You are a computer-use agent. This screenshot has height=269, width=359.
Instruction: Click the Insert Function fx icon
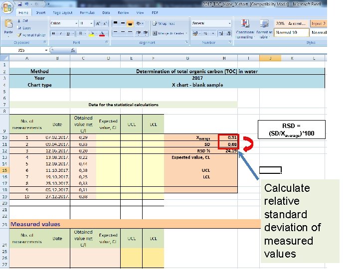point(73,50)
